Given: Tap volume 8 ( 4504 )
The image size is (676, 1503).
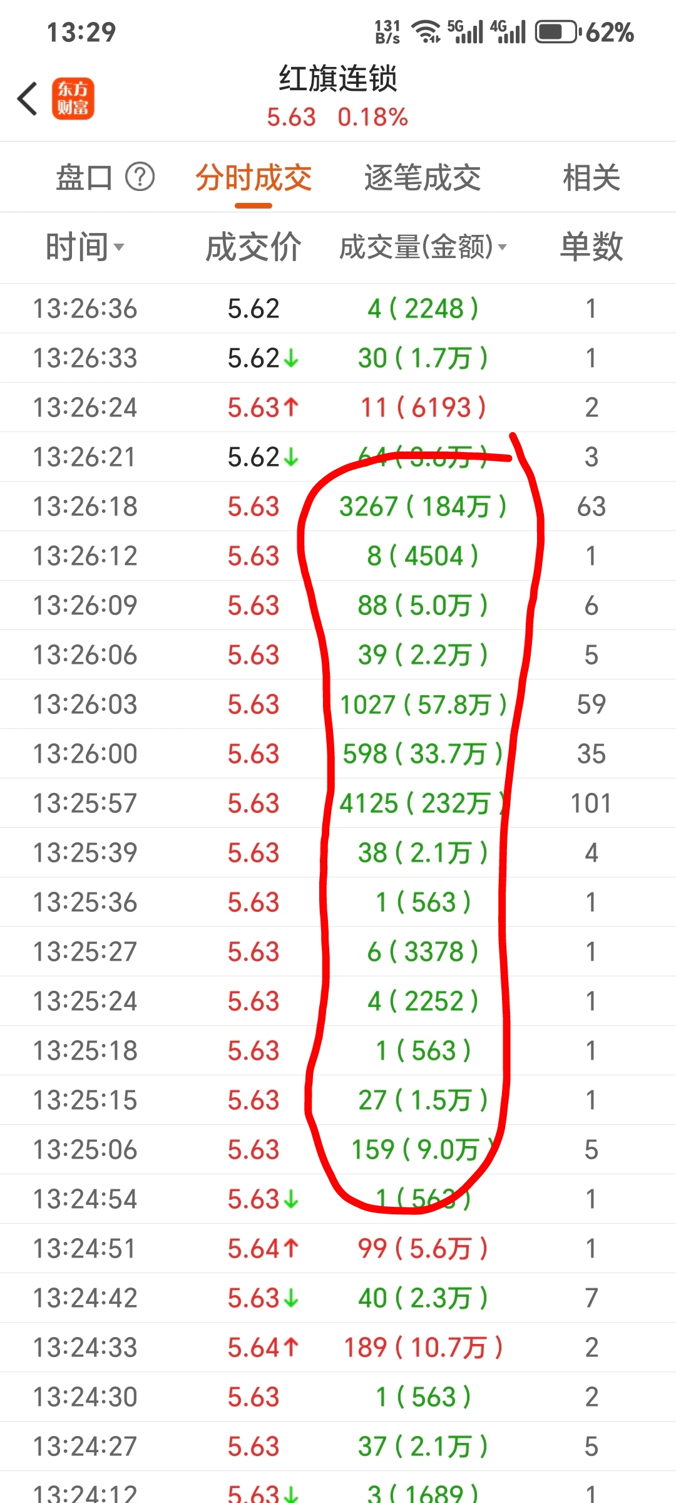Looking at the screenshot, I should [x=422, y=556].
